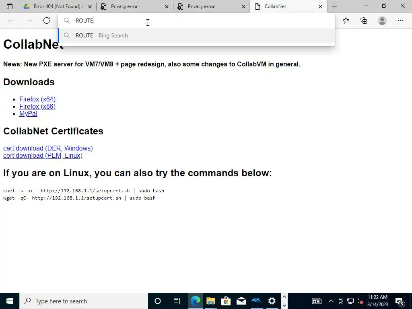Refresh the current page
Screen dimensions: 412x309
tap(47, 21)
